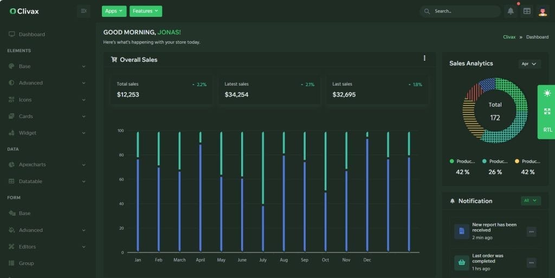Open the grid layout icon in header
Screen dimensions: 555x278
(527, 11)
